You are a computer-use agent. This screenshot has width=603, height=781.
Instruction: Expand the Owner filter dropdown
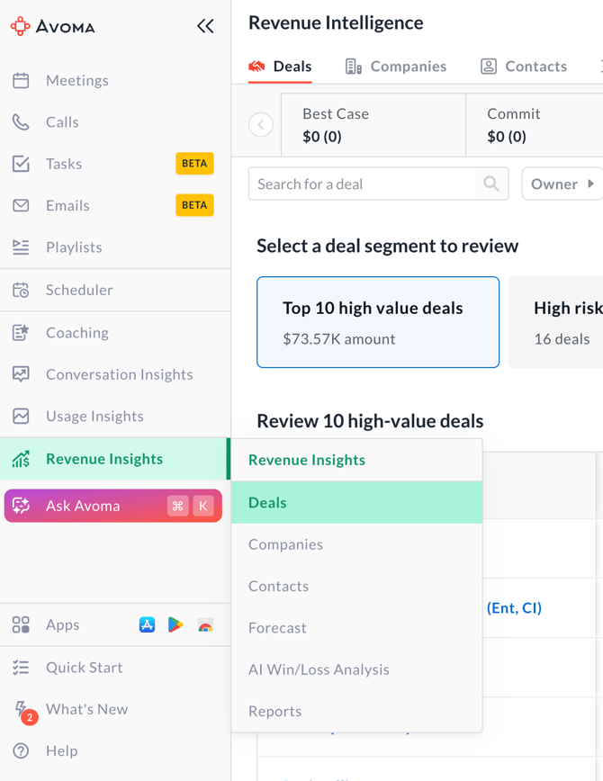562,184
